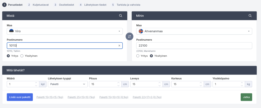This screenshot has height=108, width=261.
Task: Swap origin and destination with arrows icon
Action: pyautogui.click(x=129, y=36)
